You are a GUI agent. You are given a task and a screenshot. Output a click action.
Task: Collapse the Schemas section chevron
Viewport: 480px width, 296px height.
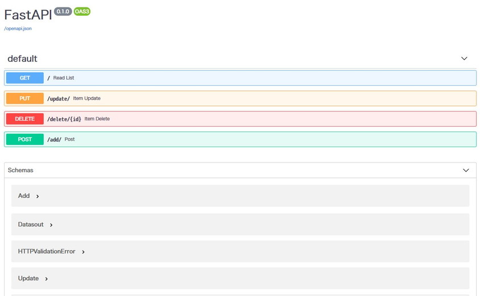(466, 170)
